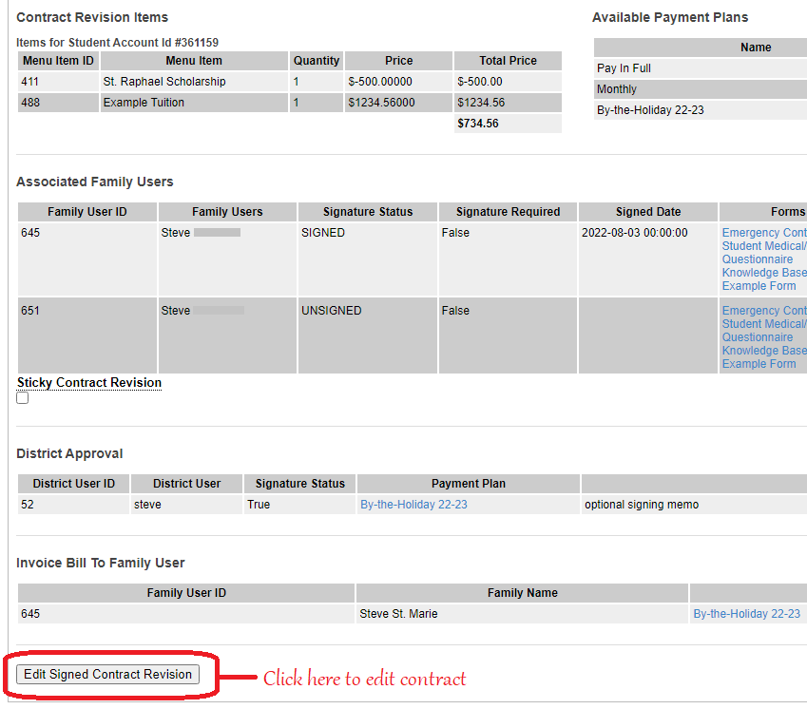Click the Sticky Contract Revision label
The image size is (807, 709).
tap(89, 383)
